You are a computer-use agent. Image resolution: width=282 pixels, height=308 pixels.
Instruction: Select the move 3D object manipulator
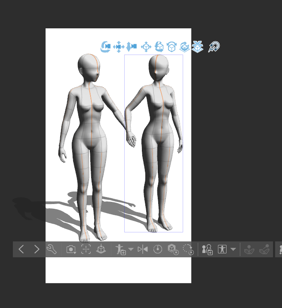[146, 47]
